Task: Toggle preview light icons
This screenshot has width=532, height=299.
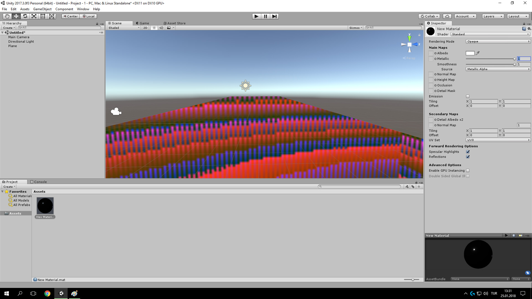Action: (x=520, y=236)
